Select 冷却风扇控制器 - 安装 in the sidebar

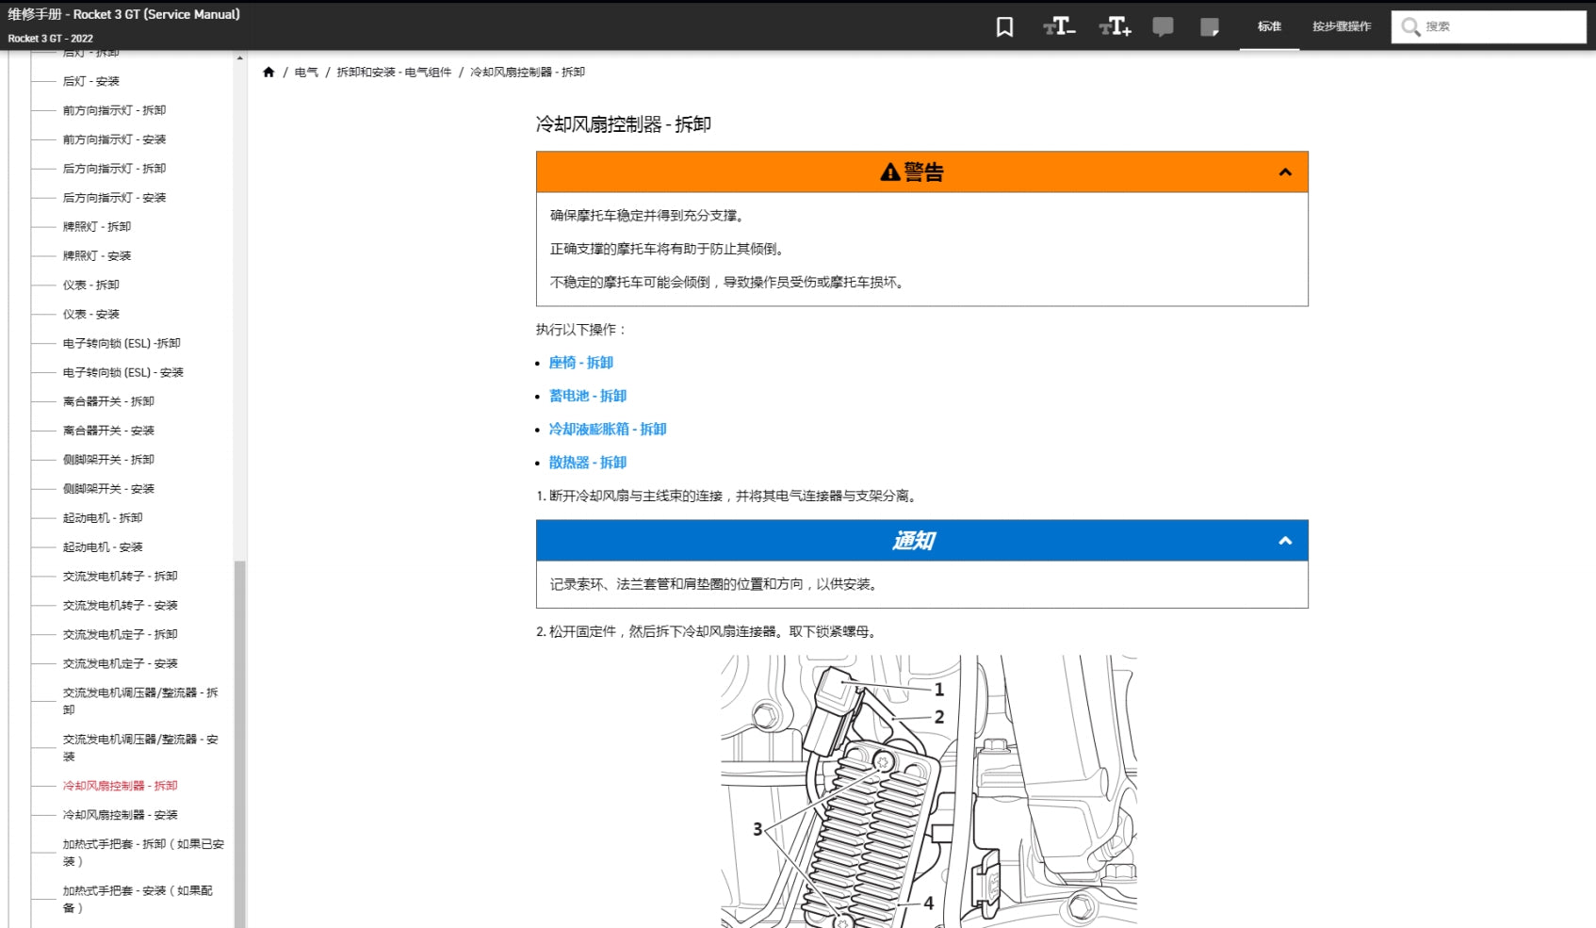coord(120,815)
